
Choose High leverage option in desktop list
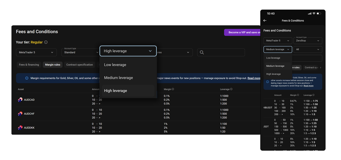[128, 91]
